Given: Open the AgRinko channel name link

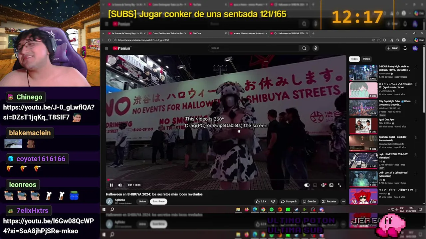Looking at the screenshot, I should click(x=120, y=200).
